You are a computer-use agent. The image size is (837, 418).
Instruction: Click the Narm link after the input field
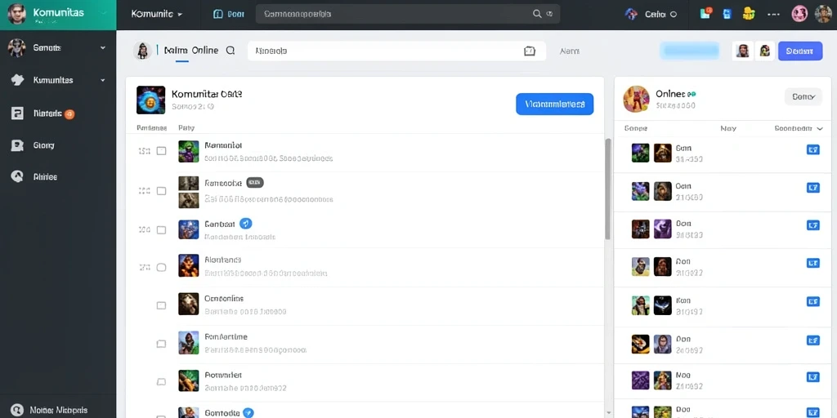click(570, 51)
